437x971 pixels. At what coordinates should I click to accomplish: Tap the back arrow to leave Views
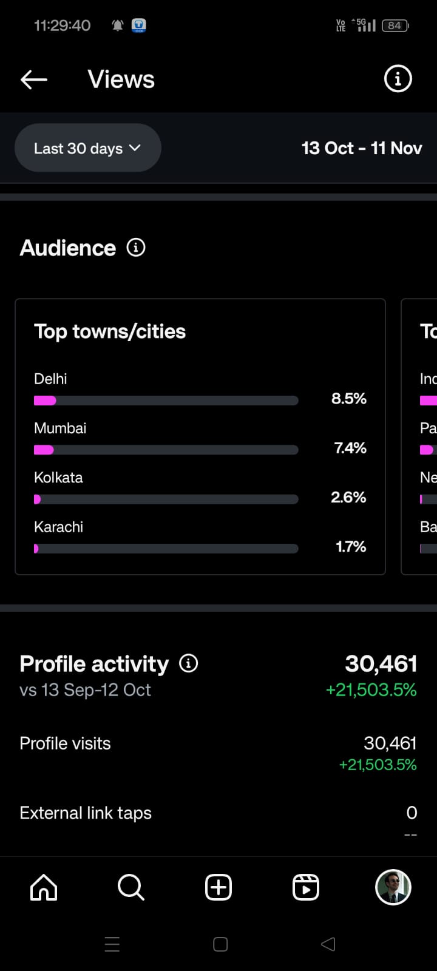[x=34, y=80]
